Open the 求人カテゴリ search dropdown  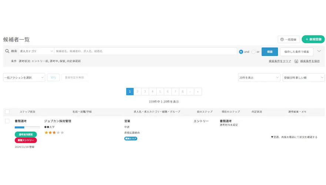[36, 51]
